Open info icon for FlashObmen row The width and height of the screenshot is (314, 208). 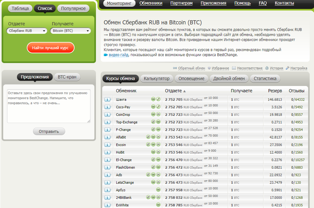(x=108, y=167)
